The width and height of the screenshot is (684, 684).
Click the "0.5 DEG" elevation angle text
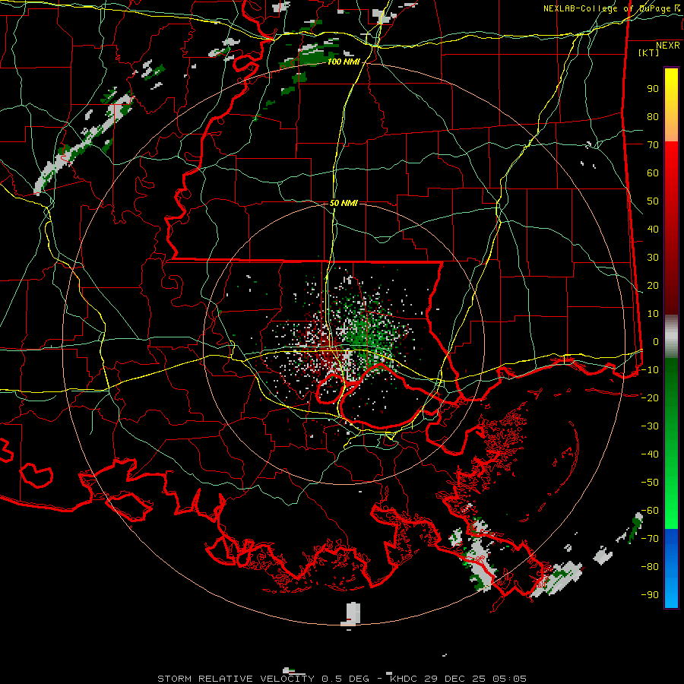coord(346,679)
